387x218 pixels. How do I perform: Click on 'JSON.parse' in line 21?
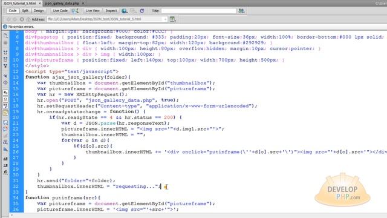[x=101, y=123]
